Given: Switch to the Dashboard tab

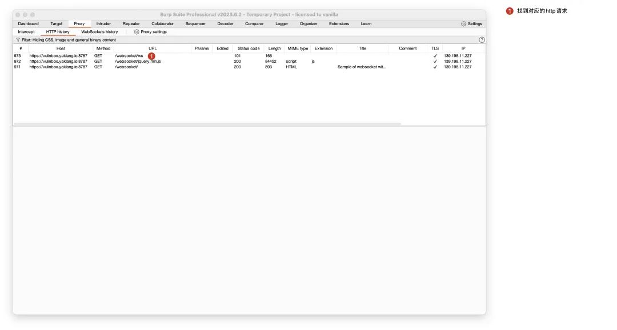Looking at the screenshot, I should (29, 24).
